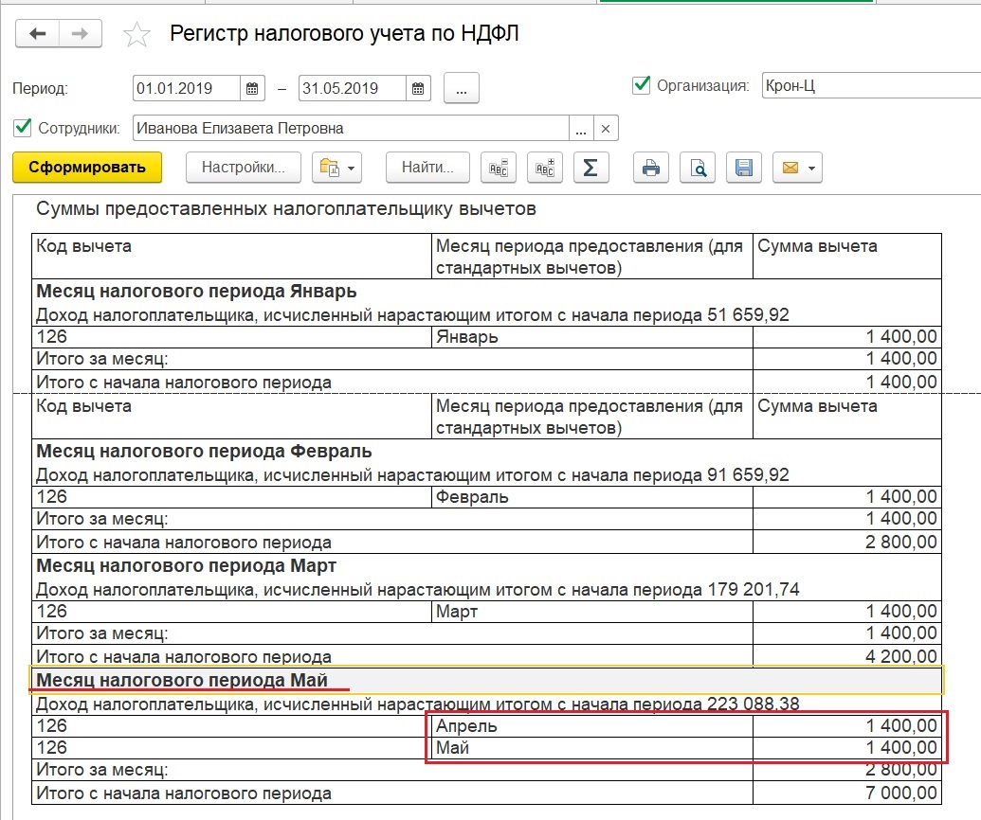Click the Найти... search button
981x820 pixels.
(x=427, y=168)
